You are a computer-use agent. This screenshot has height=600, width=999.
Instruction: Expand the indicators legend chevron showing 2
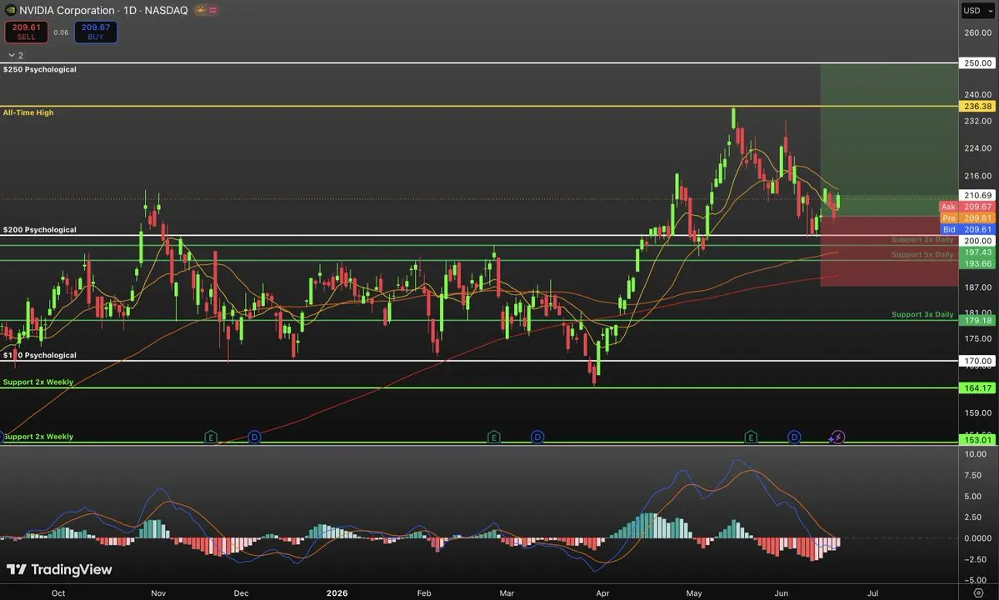pyautogui.click(x=16, y=55)
